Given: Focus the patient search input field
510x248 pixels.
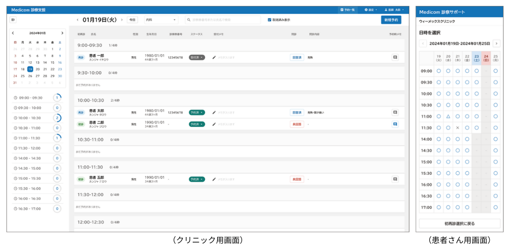Looking at the screenshot, I should tap(223, 20).
